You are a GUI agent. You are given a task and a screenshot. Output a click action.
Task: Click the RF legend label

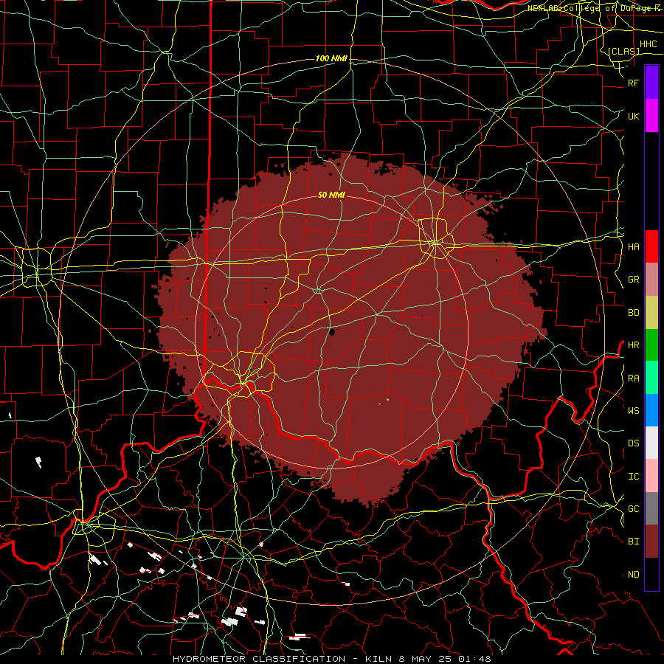(x=633, y=83)
